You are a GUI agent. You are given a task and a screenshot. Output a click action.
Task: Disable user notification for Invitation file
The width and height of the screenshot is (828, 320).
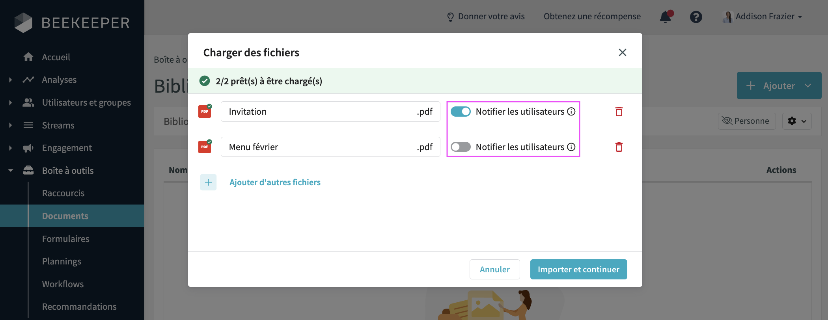(461, 112)
